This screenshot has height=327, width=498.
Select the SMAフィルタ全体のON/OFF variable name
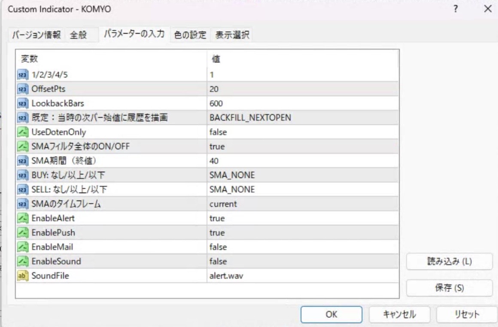point(81,146)
